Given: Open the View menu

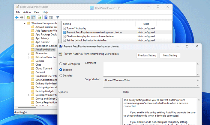Looking at the screenshot, I should [37, 12].
